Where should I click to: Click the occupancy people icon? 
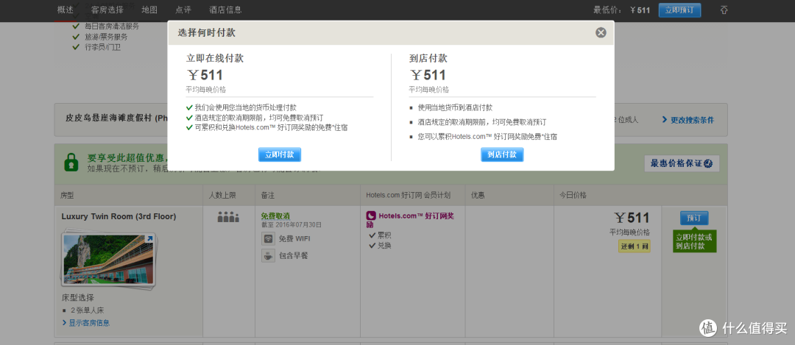pos(228,217)
